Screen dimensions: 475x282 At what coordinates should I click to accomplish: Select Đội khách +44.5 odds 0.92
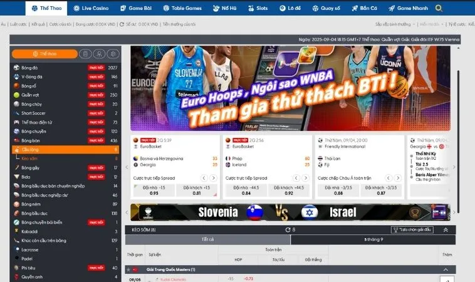click(x=289, y=190)
